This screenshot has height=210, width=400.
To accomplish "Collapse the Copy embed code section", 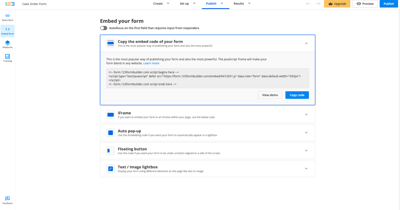I will (x=306, y=43).
